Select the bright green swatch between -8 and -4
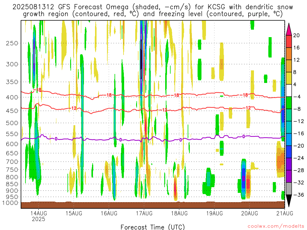The width and height of the screenshot is (307, 230). [289, 103]
